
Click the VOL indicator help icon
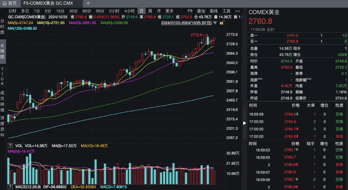(10, 146)
